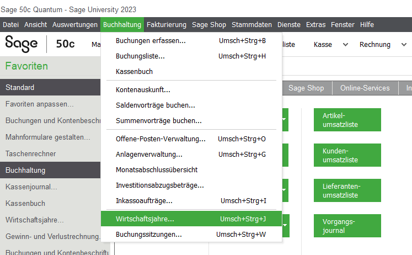Launch the Taschenrechner favorite

[x=31, y=154]
